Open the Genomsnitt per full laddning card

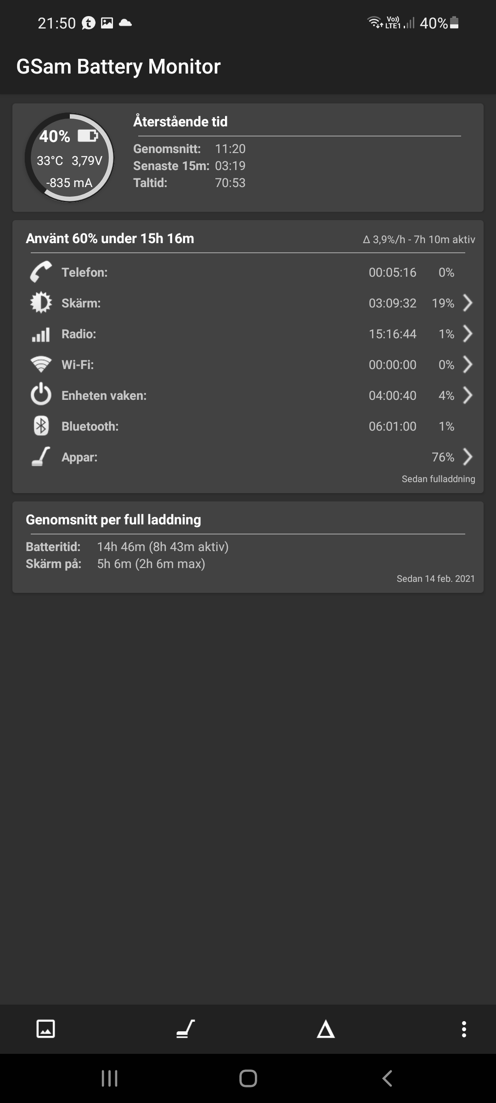pyautogui.click(x=248, y=547)
